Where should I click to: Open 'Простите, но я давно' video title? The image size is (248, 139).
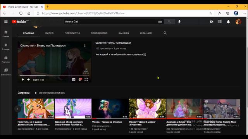click(x=33, y=123)
